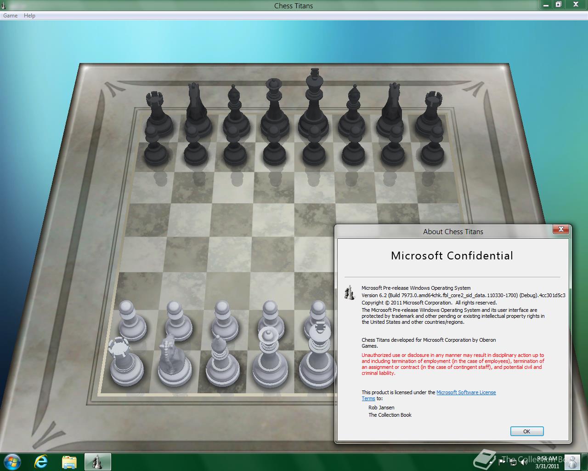Select the white bishop piece
The image size is (588, 471).
[222, 361]
